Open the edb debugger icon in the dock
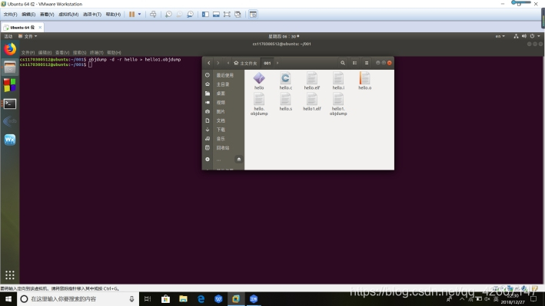The width and height of the screenshot is (545, 306). pos(10,121)
